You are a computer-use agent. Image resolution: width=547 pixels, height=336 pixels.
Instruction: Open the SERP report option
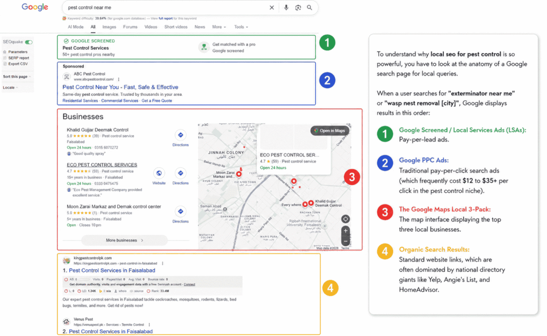(19, 58)
